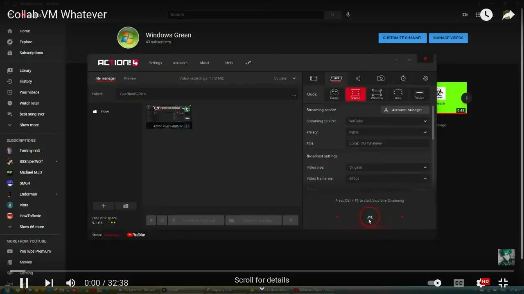Open the Video size dropdown
The height and width of the screenshot is (294, 524).
coord(388,167)
